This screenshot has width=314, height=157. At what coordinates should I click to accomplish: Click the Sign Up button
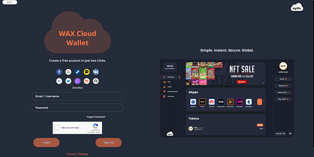(x=109, y=143)
